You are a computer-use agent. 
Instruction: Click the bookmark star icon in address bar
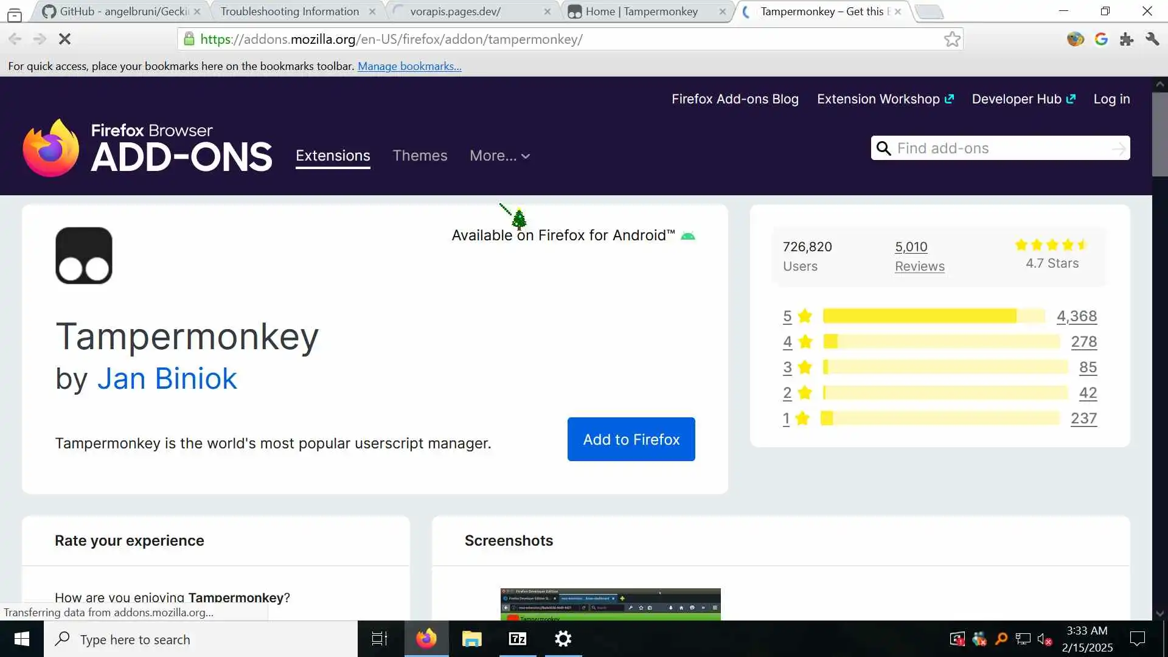tap(952, 40)
